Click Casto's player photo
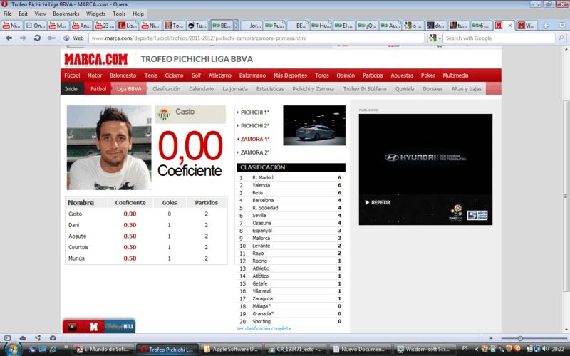 (109, 148)
